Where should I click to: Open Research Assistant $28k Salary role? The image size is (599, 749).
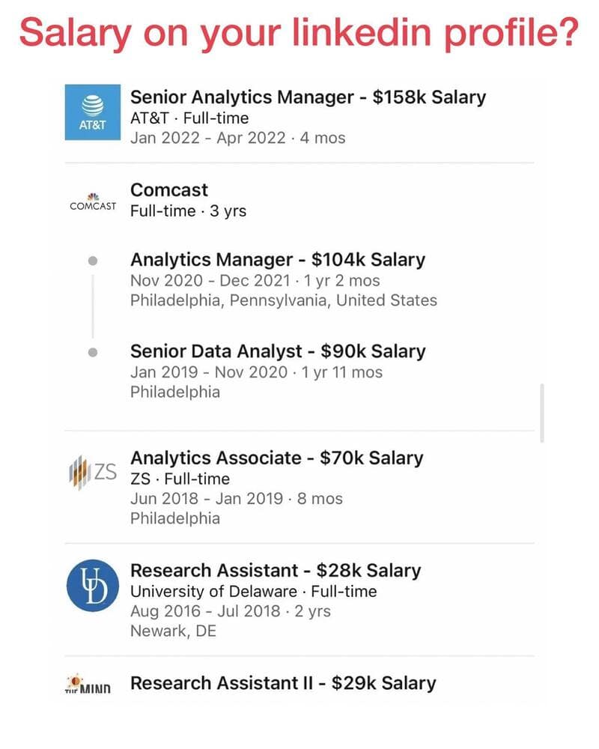[x=276, y=571]
